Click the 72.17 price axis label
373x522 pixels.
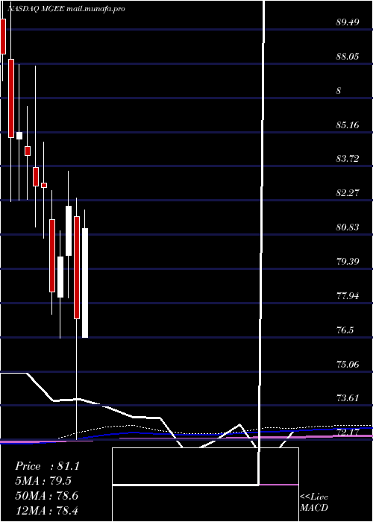click(348, 432)
